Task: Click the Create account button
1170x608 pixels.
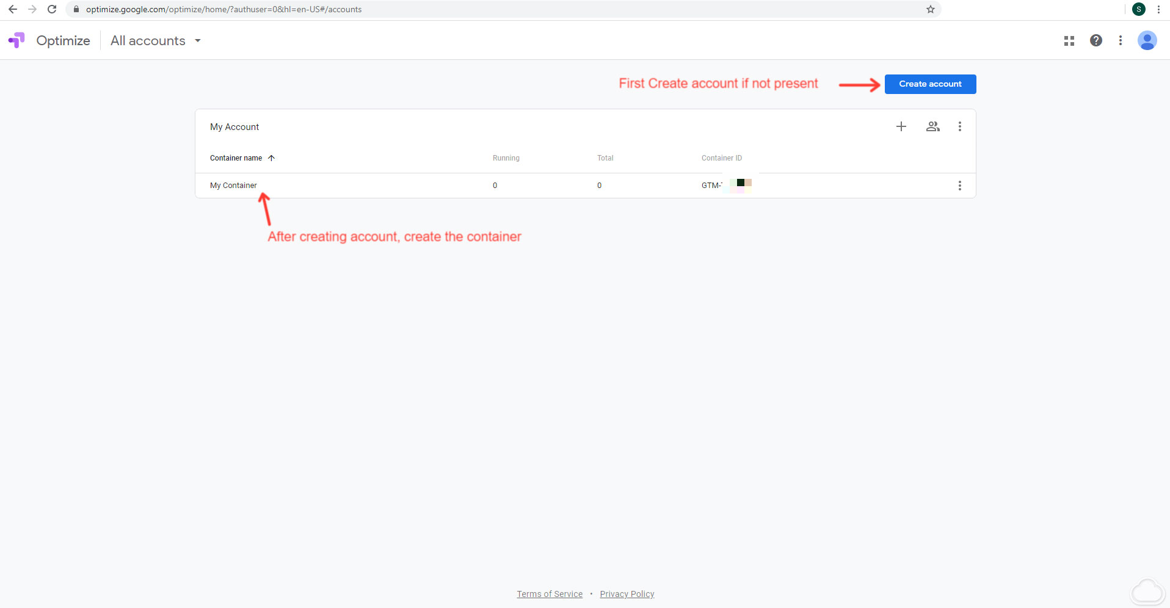Action: click(x=929, y=84)
